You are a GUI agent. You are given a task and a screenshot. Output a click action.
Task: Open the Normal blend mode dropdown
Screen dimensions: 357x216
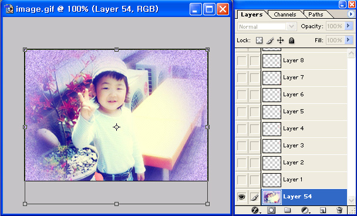[267, 26]
